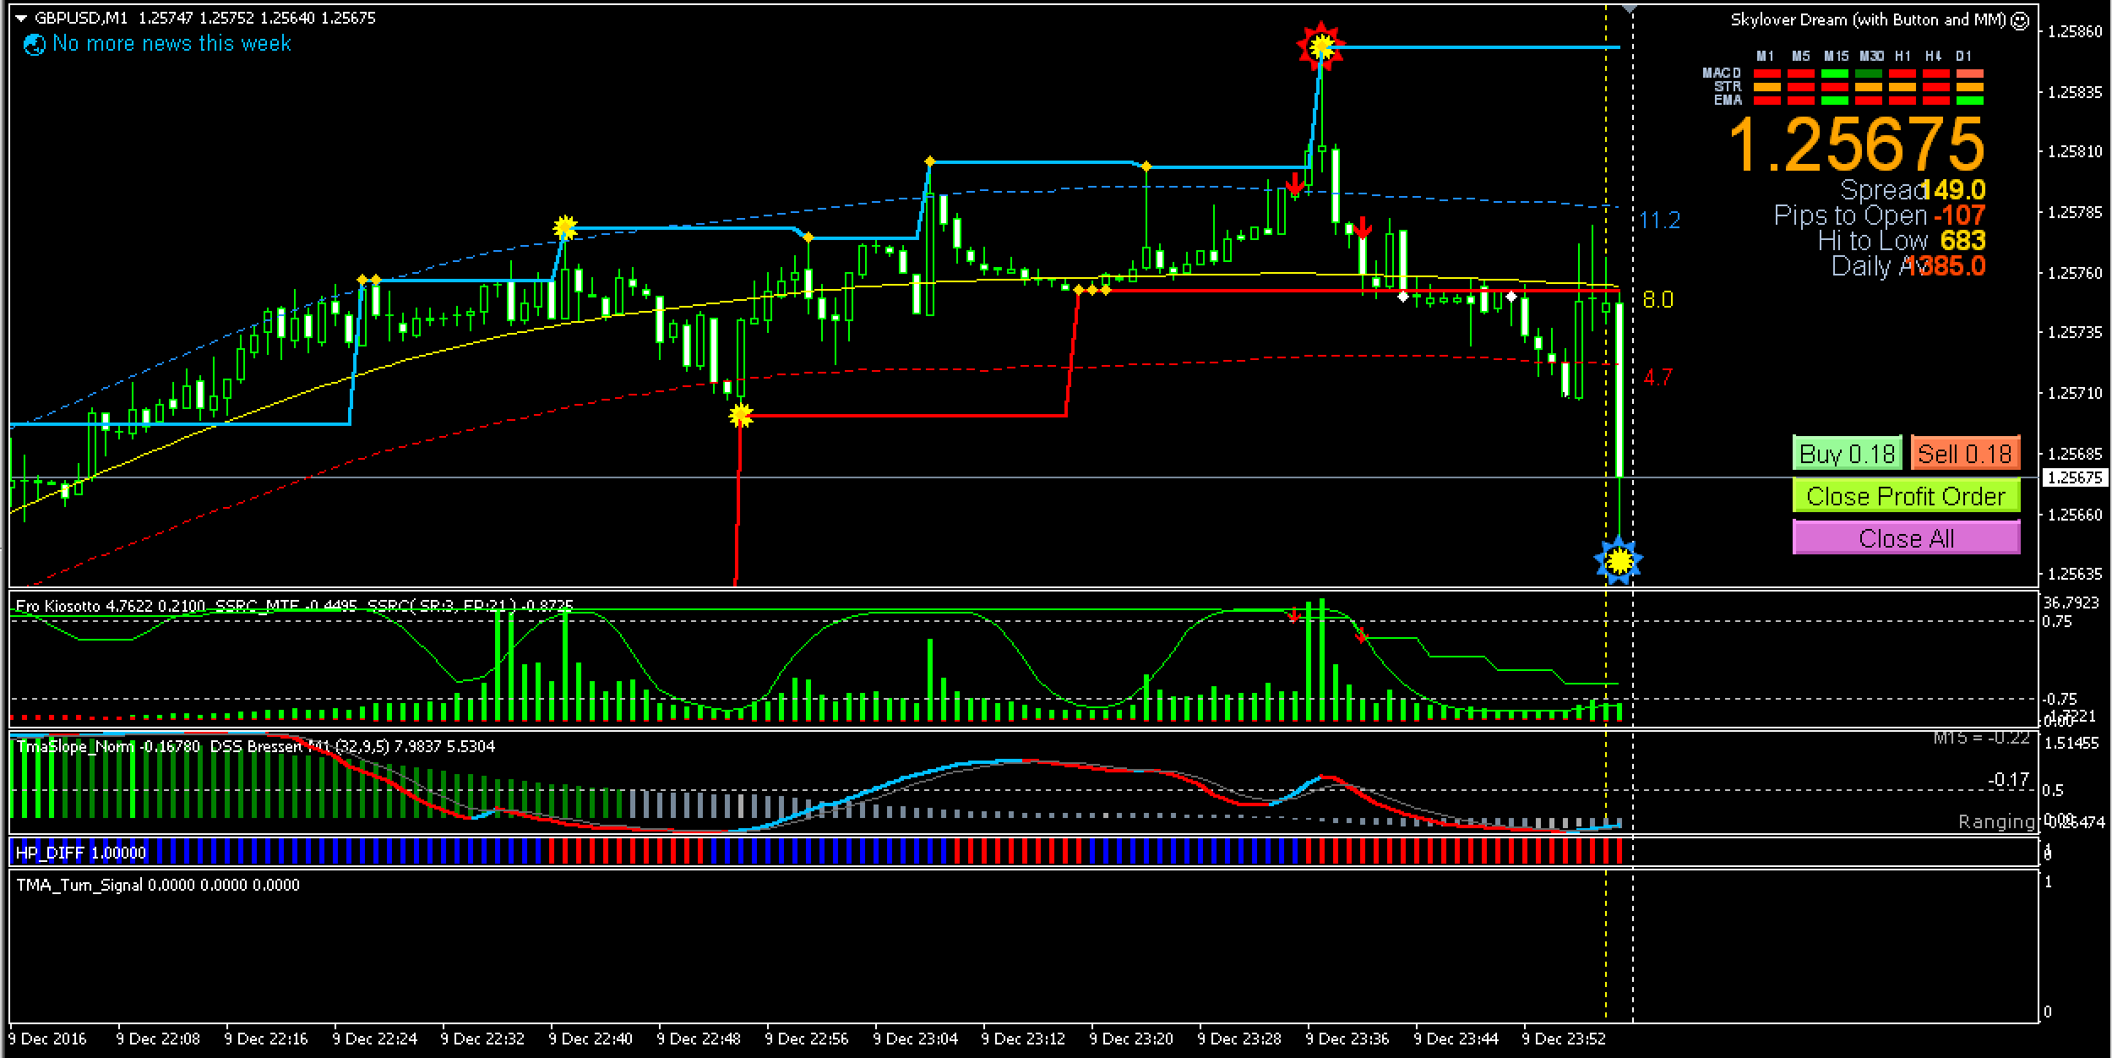The image size is (2112, 1058).
Task: Click the yellow star near 22:40 peak
Action: click(564, 227)
